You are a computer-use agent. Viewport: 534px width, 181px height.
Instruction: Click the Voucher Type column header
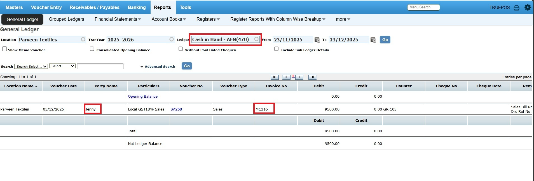(x=234, y=86)
